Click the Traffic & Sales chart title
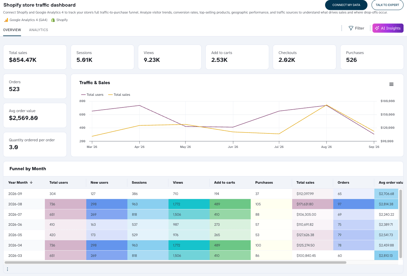Screen dimensions: 407x276 95,83
